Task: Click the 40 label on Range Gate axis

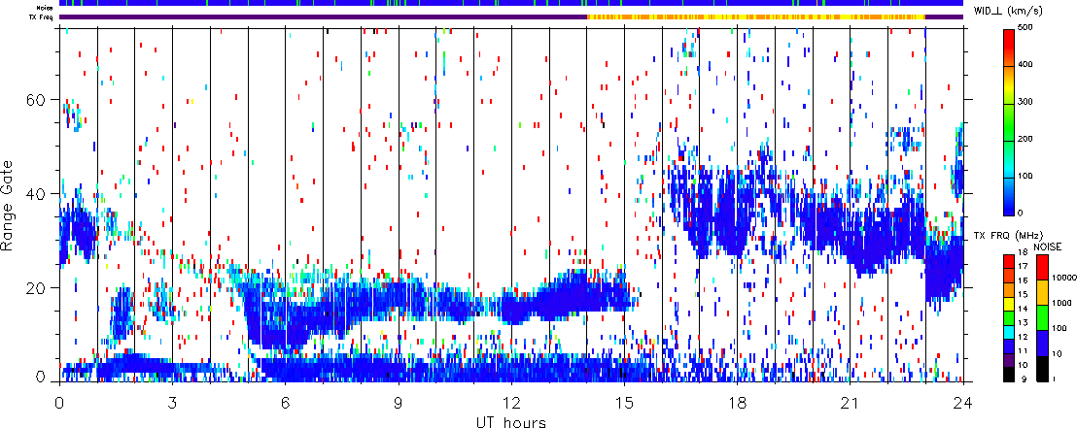Action: point(37,193)
